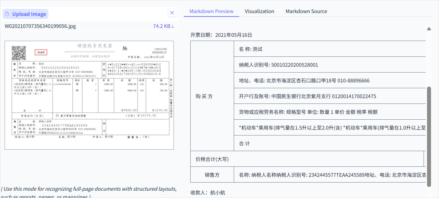This screenshot has height=198, width=439.
Task: Click the Upload Image button
Action: click(26, 14)
